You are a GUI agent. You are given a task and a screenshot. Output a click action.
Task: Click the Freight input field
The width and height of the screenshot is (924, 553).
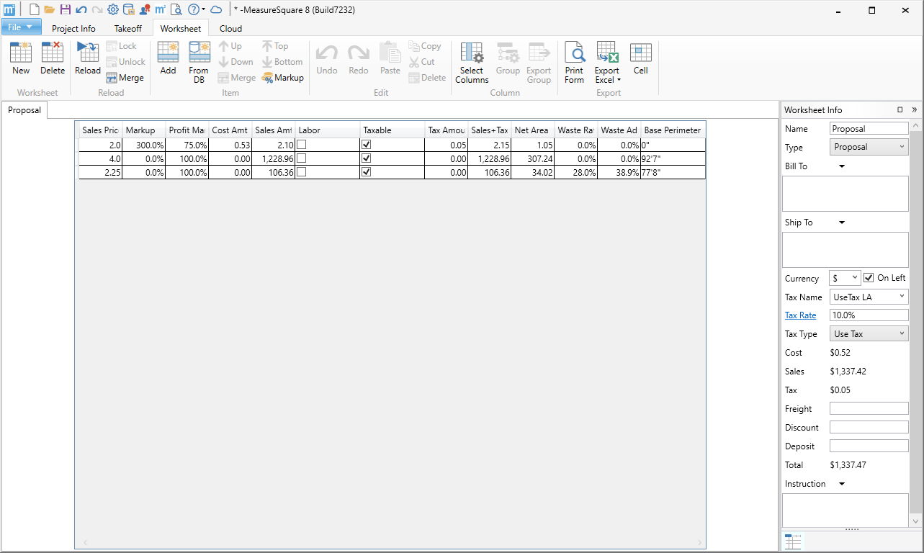[x=869, y=409]
